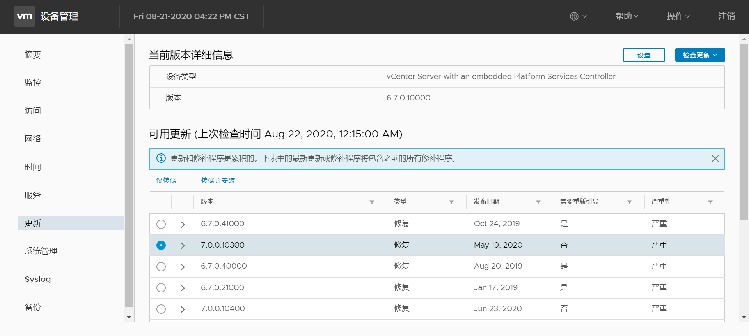Click the date cell Jun 23, 2020

click(498, 309)
